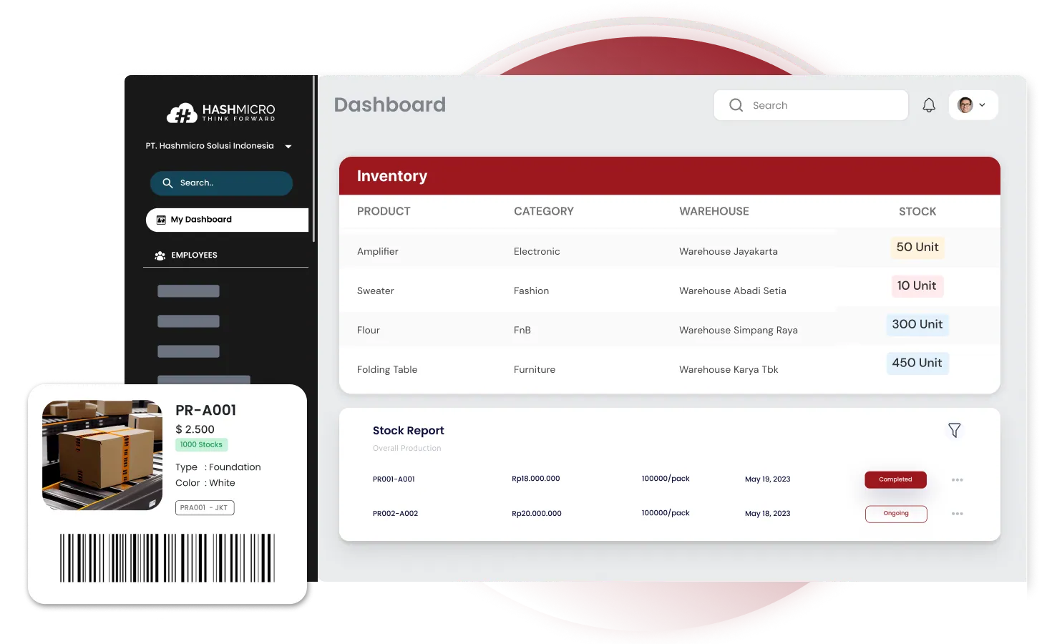
Task: Click the HashMicro logo
Action: (x=220, y=112)
